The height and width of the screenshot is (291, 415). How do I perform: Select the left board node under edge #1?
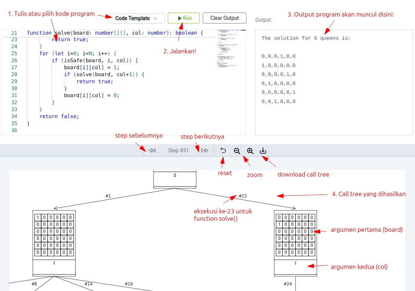[54, 243]
